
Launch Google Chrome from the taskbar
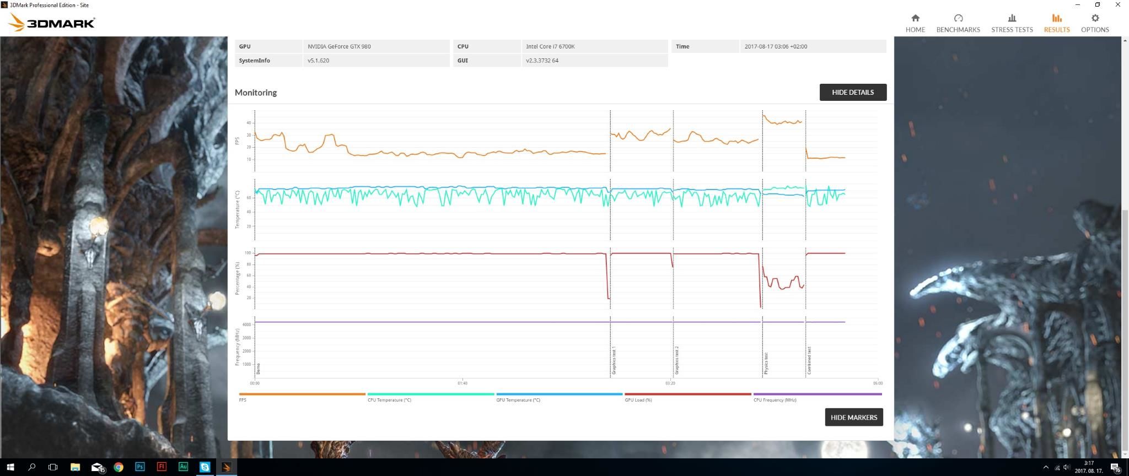[119, 467]
